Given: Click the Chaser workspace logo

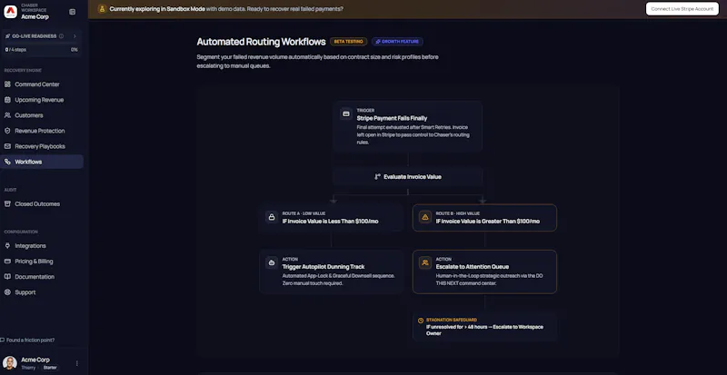Looking at the screenshot, I should (x=10, y=12).
